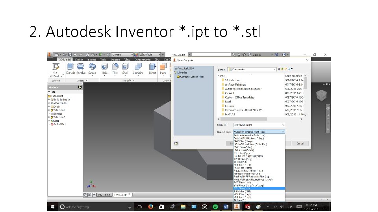The image size is (378, 212).
Task: Switch to the Environments ribbon tab
Action: [142, 60]
